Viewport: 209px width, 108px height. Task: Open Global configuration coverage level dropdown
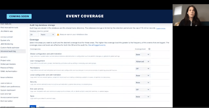click(143, 54)
